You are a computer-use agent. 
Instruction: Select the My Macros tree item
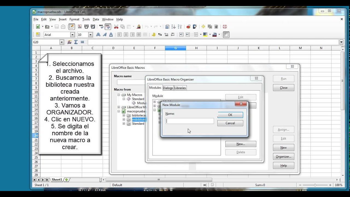[135, 95]
